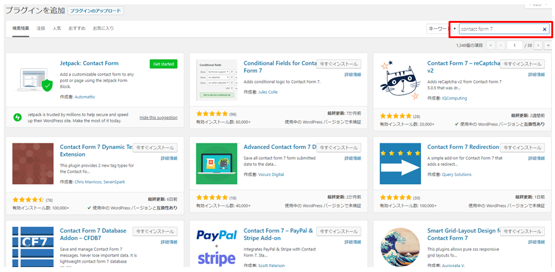Click the current page number field

[514, 46]
